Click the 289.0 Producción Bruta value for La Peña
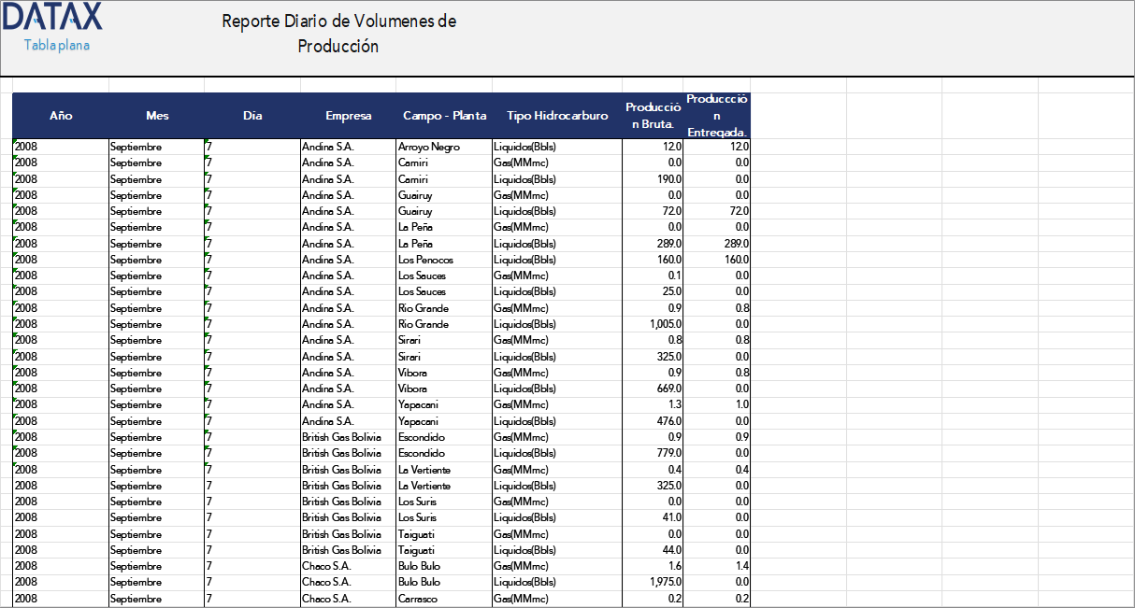This screenshot has height=608, width=1135. 668,243
